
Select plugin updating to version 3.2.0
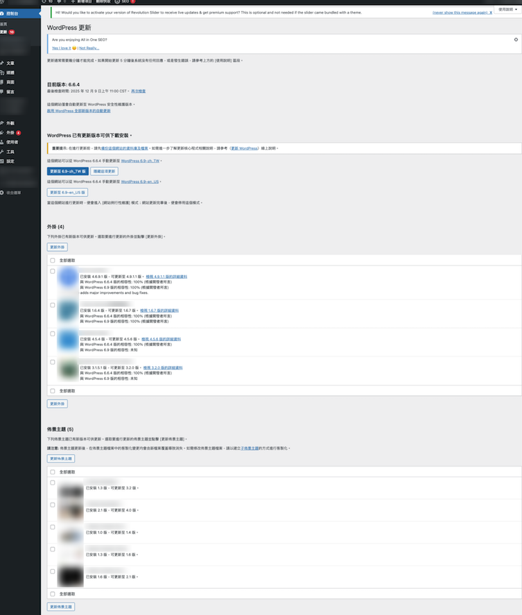tap(53, 363)
